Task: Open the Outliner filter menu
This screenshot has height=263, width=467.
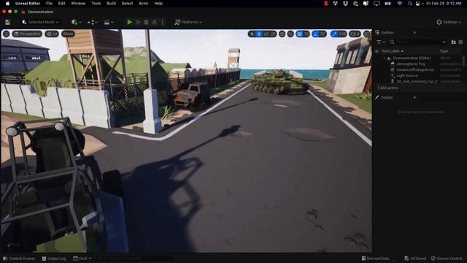Action: pyautogui.click(x=380, y=42)
